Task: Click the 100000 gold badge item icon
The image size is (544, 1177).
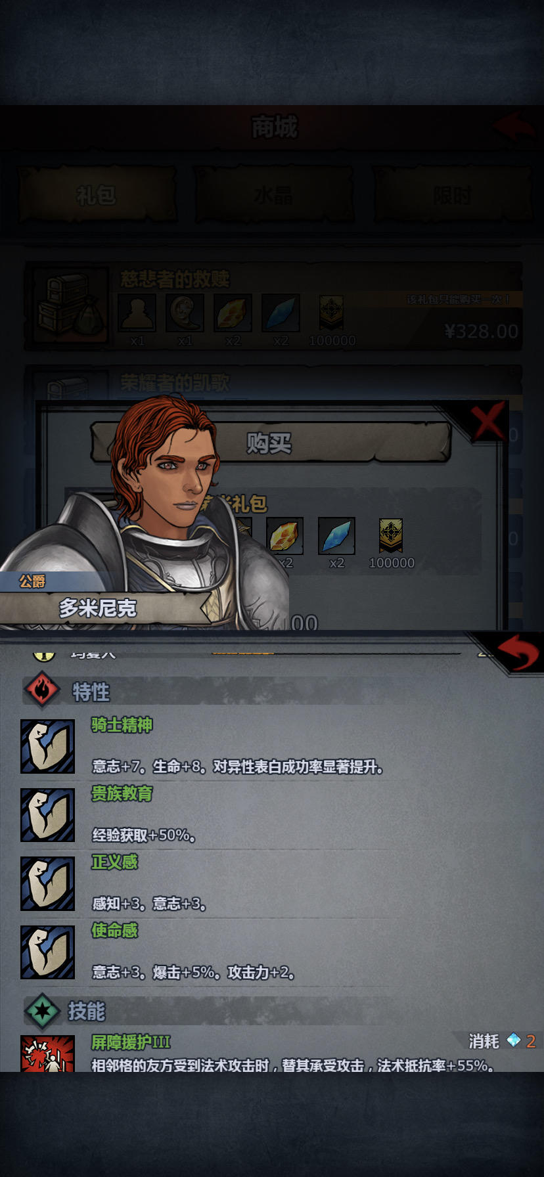Action: 391,535
